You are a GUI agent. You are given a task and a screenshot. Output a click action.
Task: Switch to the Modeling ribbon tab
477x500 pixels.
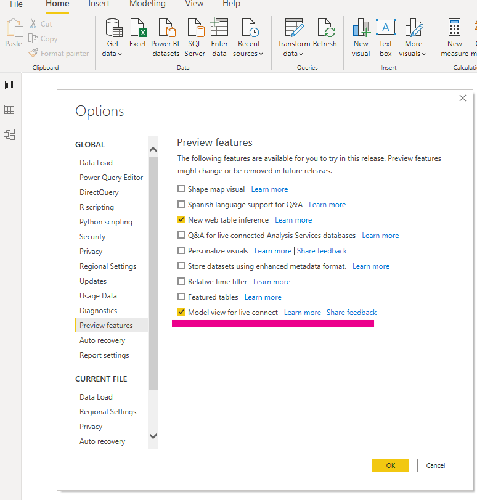point(148,4)
